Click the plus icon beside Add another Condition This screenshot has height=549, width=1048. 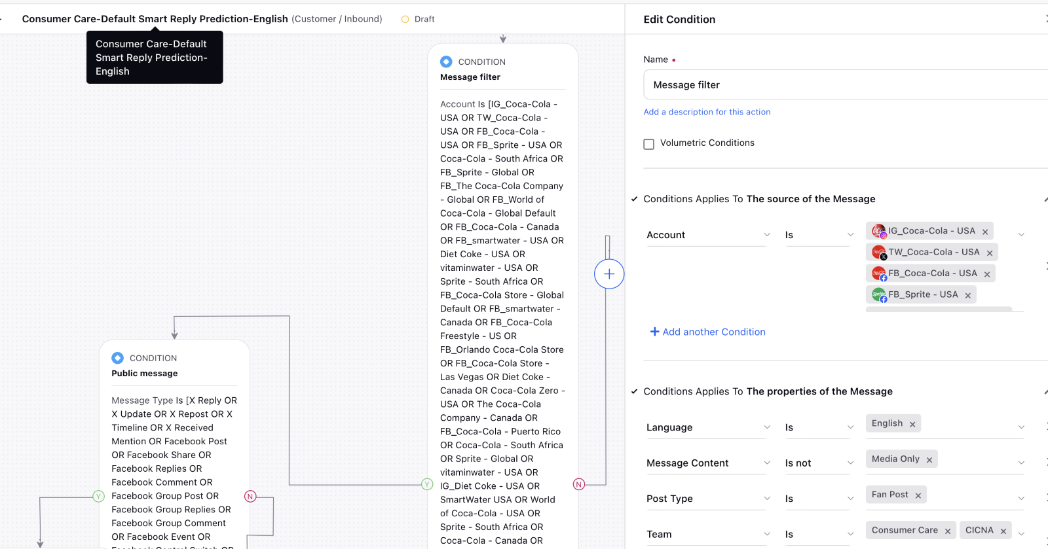[x=654, y=332]
